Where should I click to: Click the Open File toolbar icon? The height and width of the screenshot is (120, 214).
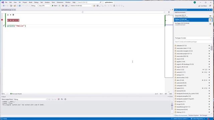pos(15,6)
